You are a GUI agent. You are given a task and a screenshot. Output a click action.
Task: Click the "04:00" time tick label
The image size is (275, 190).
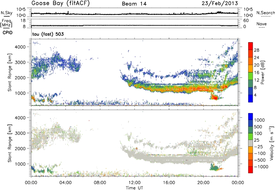coord(65,183)
